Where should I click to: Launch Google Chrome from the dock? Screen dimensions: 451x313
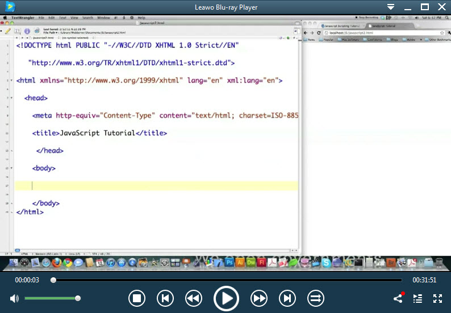coord(68,263)
